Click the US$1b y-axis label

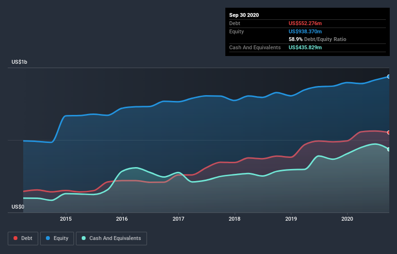(19, 62)
